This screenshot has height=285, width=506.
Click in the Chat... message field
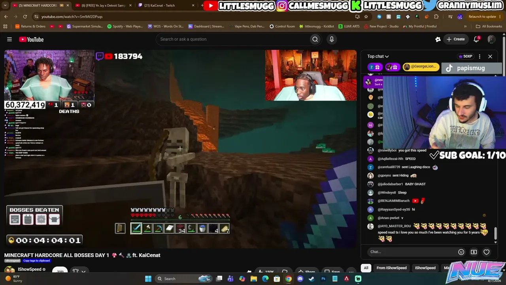412,252
